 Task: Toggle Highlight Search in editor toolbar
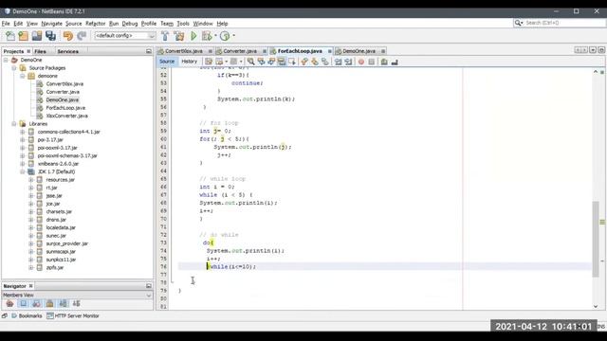(x=282, y=62)
